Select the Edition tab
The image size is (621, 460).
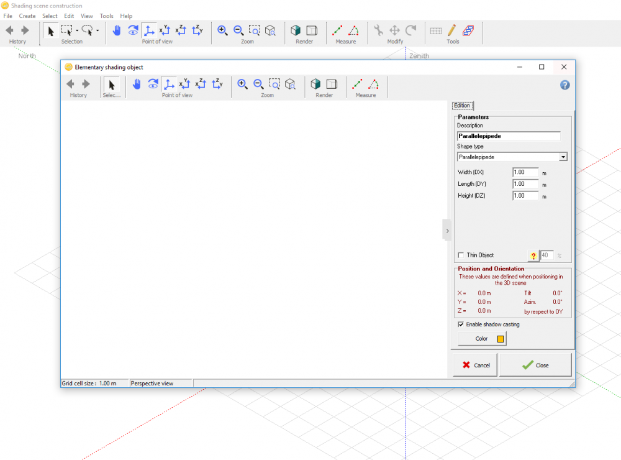click(462, 106)
